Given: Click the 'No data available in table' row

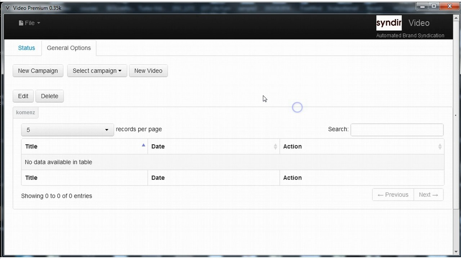Looking at the screenshot, I should coord(233,162).
